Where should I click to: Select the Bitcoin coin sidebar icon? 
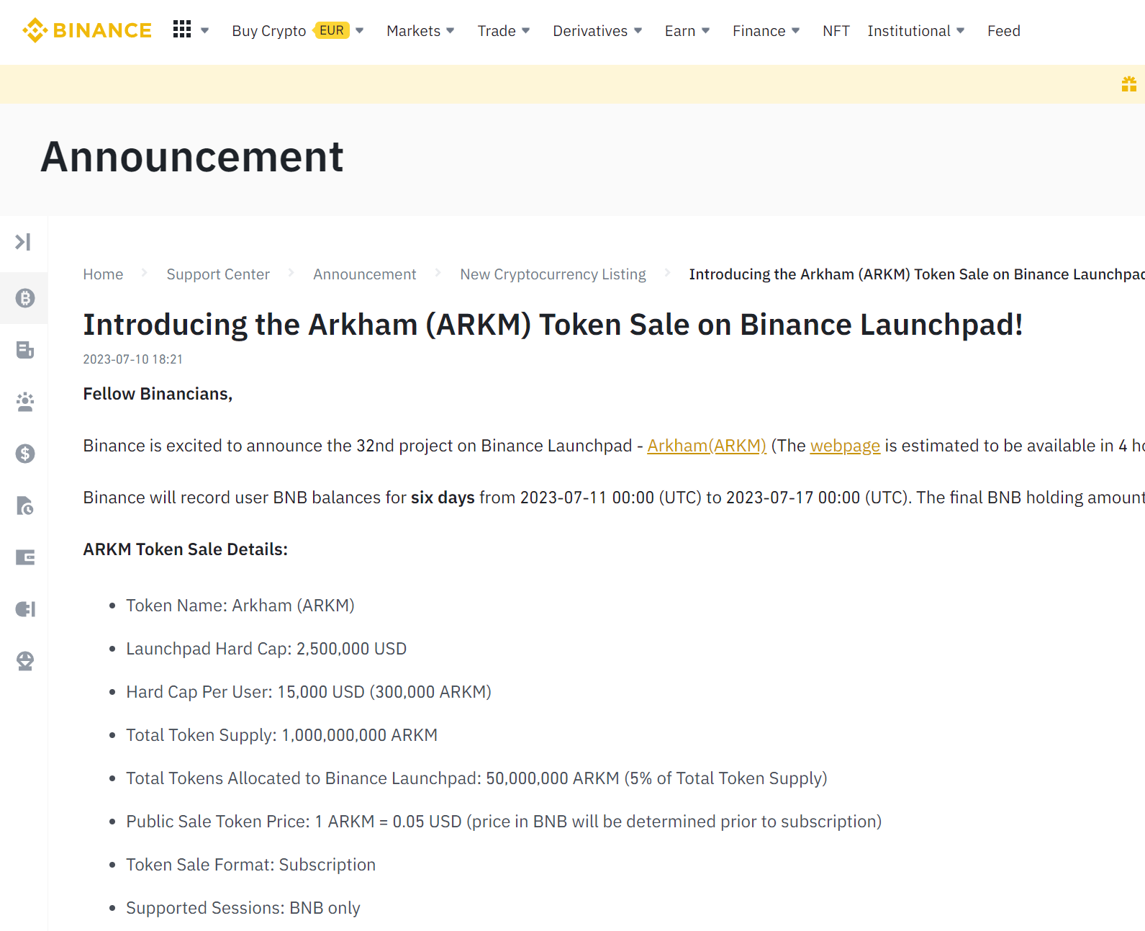coord(25,298)
